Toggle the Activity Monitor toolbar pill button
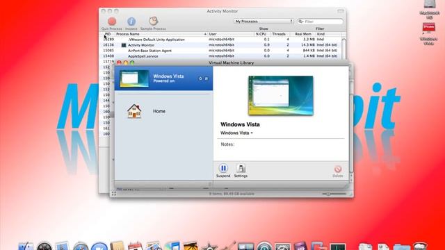The width and height of the screenshot is (445, 250). [x=341, y=11]
